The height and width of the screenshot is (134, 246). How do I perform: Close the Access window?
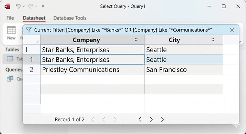tap(238, 6)
